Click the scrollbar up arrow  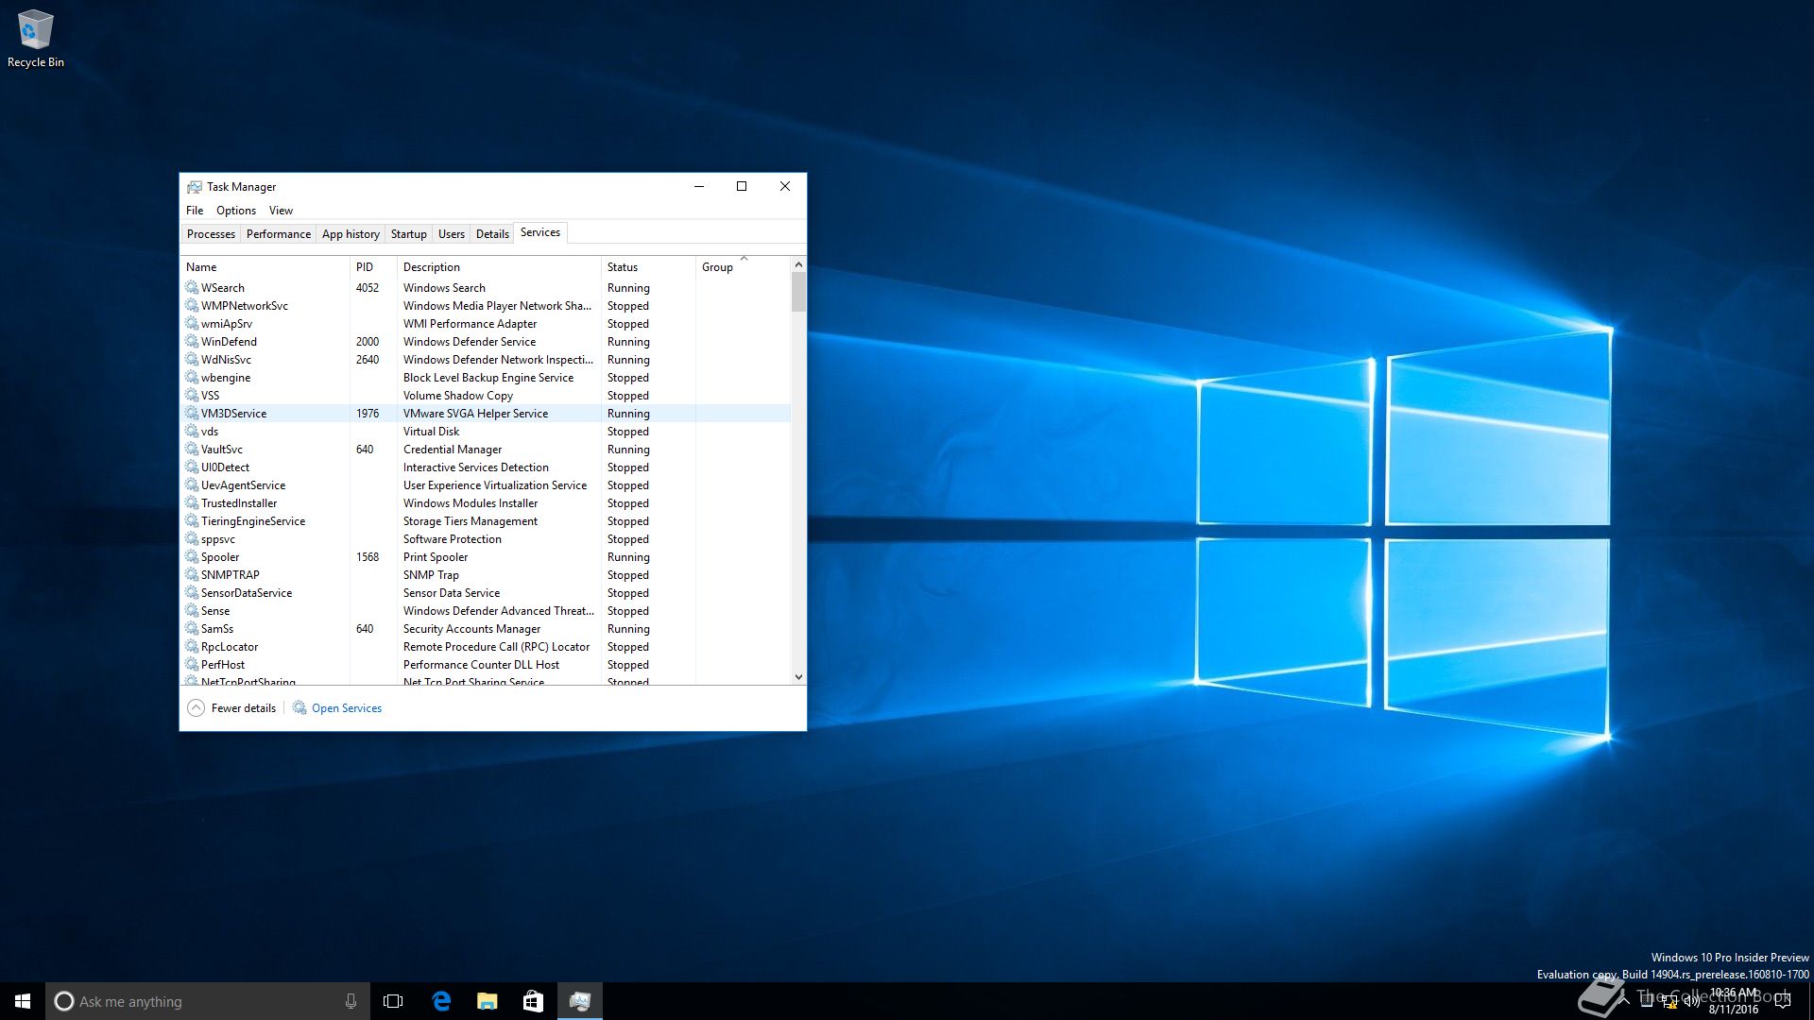[798, 264]
